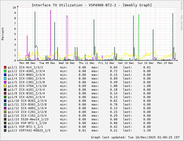This screenshot has width=184, height=141.
Task: Click the Wed 10 Dec axis label
Action: pyautogui.click(x=67, y=63)
